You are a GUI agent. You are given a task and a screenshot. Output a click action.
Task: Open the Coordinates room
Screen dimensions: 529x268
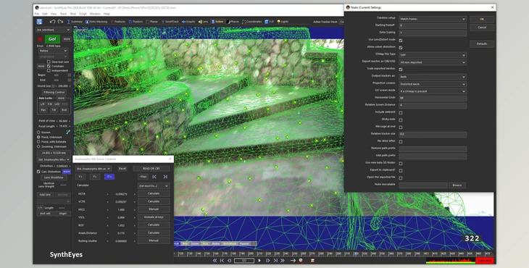point(252,22)
